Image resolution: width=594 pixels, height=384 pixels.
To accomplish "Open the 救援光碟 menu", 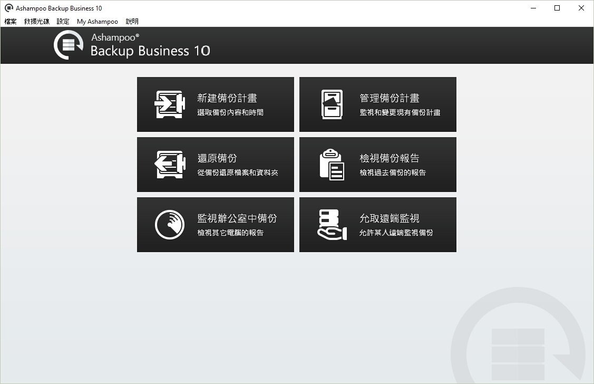I will point(37,22).
